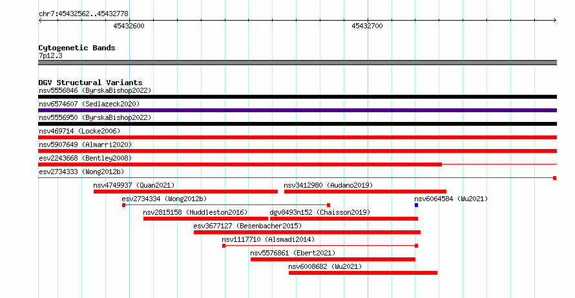575x298 pixels.
Task: Click the right end marker of nsv1117710
Action: pyautogui.click(x=417, y=246)
